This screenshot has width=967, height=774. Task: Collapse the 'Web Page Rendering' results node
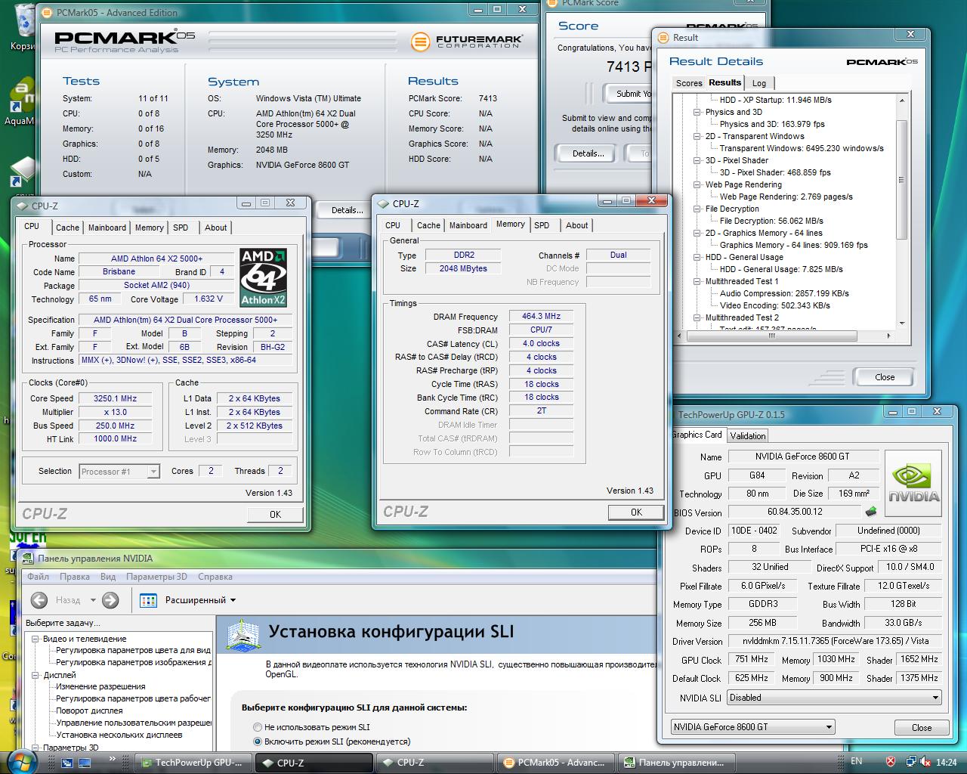click(697, 184)
